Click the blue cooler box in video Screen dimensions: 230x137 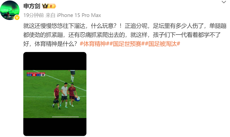click(77, 98)
